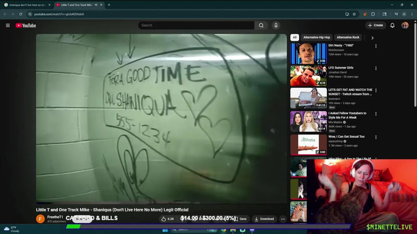Close the Little T and One Track Mike tab
The height and width of the screenshot is (234, 417).
101,5
